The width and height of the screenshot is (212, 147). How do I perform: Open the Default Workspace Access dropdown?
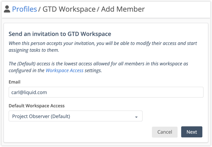click(75, 116)
